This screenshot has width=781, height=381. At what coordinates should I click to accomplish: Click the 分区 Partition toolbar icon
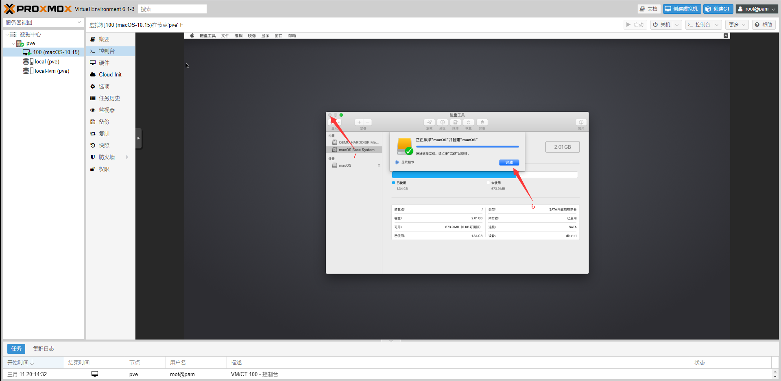(x=442, y=122)
